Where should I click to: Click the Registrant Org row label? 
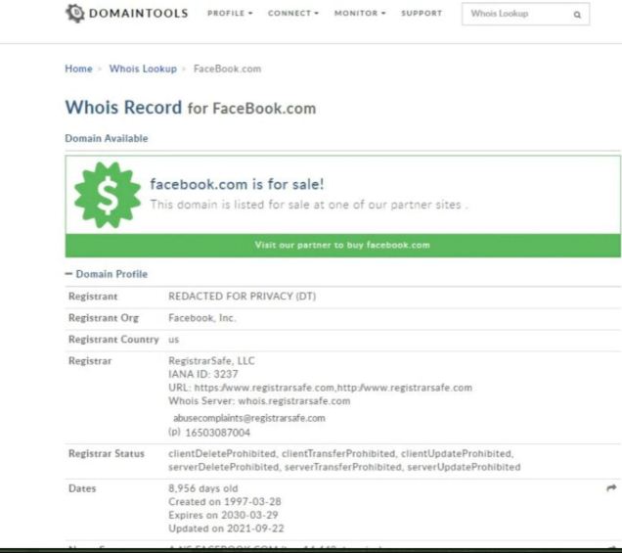click(x=104, y=318)
